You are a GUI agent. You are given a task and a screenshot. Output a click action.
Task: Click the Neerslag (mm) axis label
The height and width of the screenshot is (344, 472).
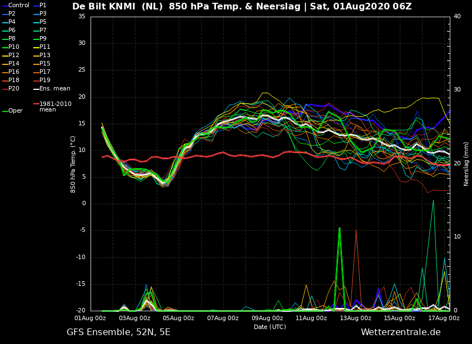tap(466, 164)
